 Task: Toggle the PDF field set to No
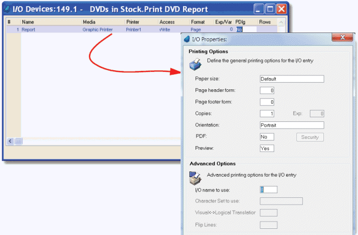[267, 137]
